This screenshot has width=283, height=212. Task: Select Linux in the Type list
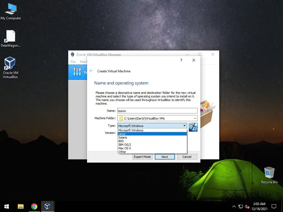pyautogui.click(x=152, y=134)
